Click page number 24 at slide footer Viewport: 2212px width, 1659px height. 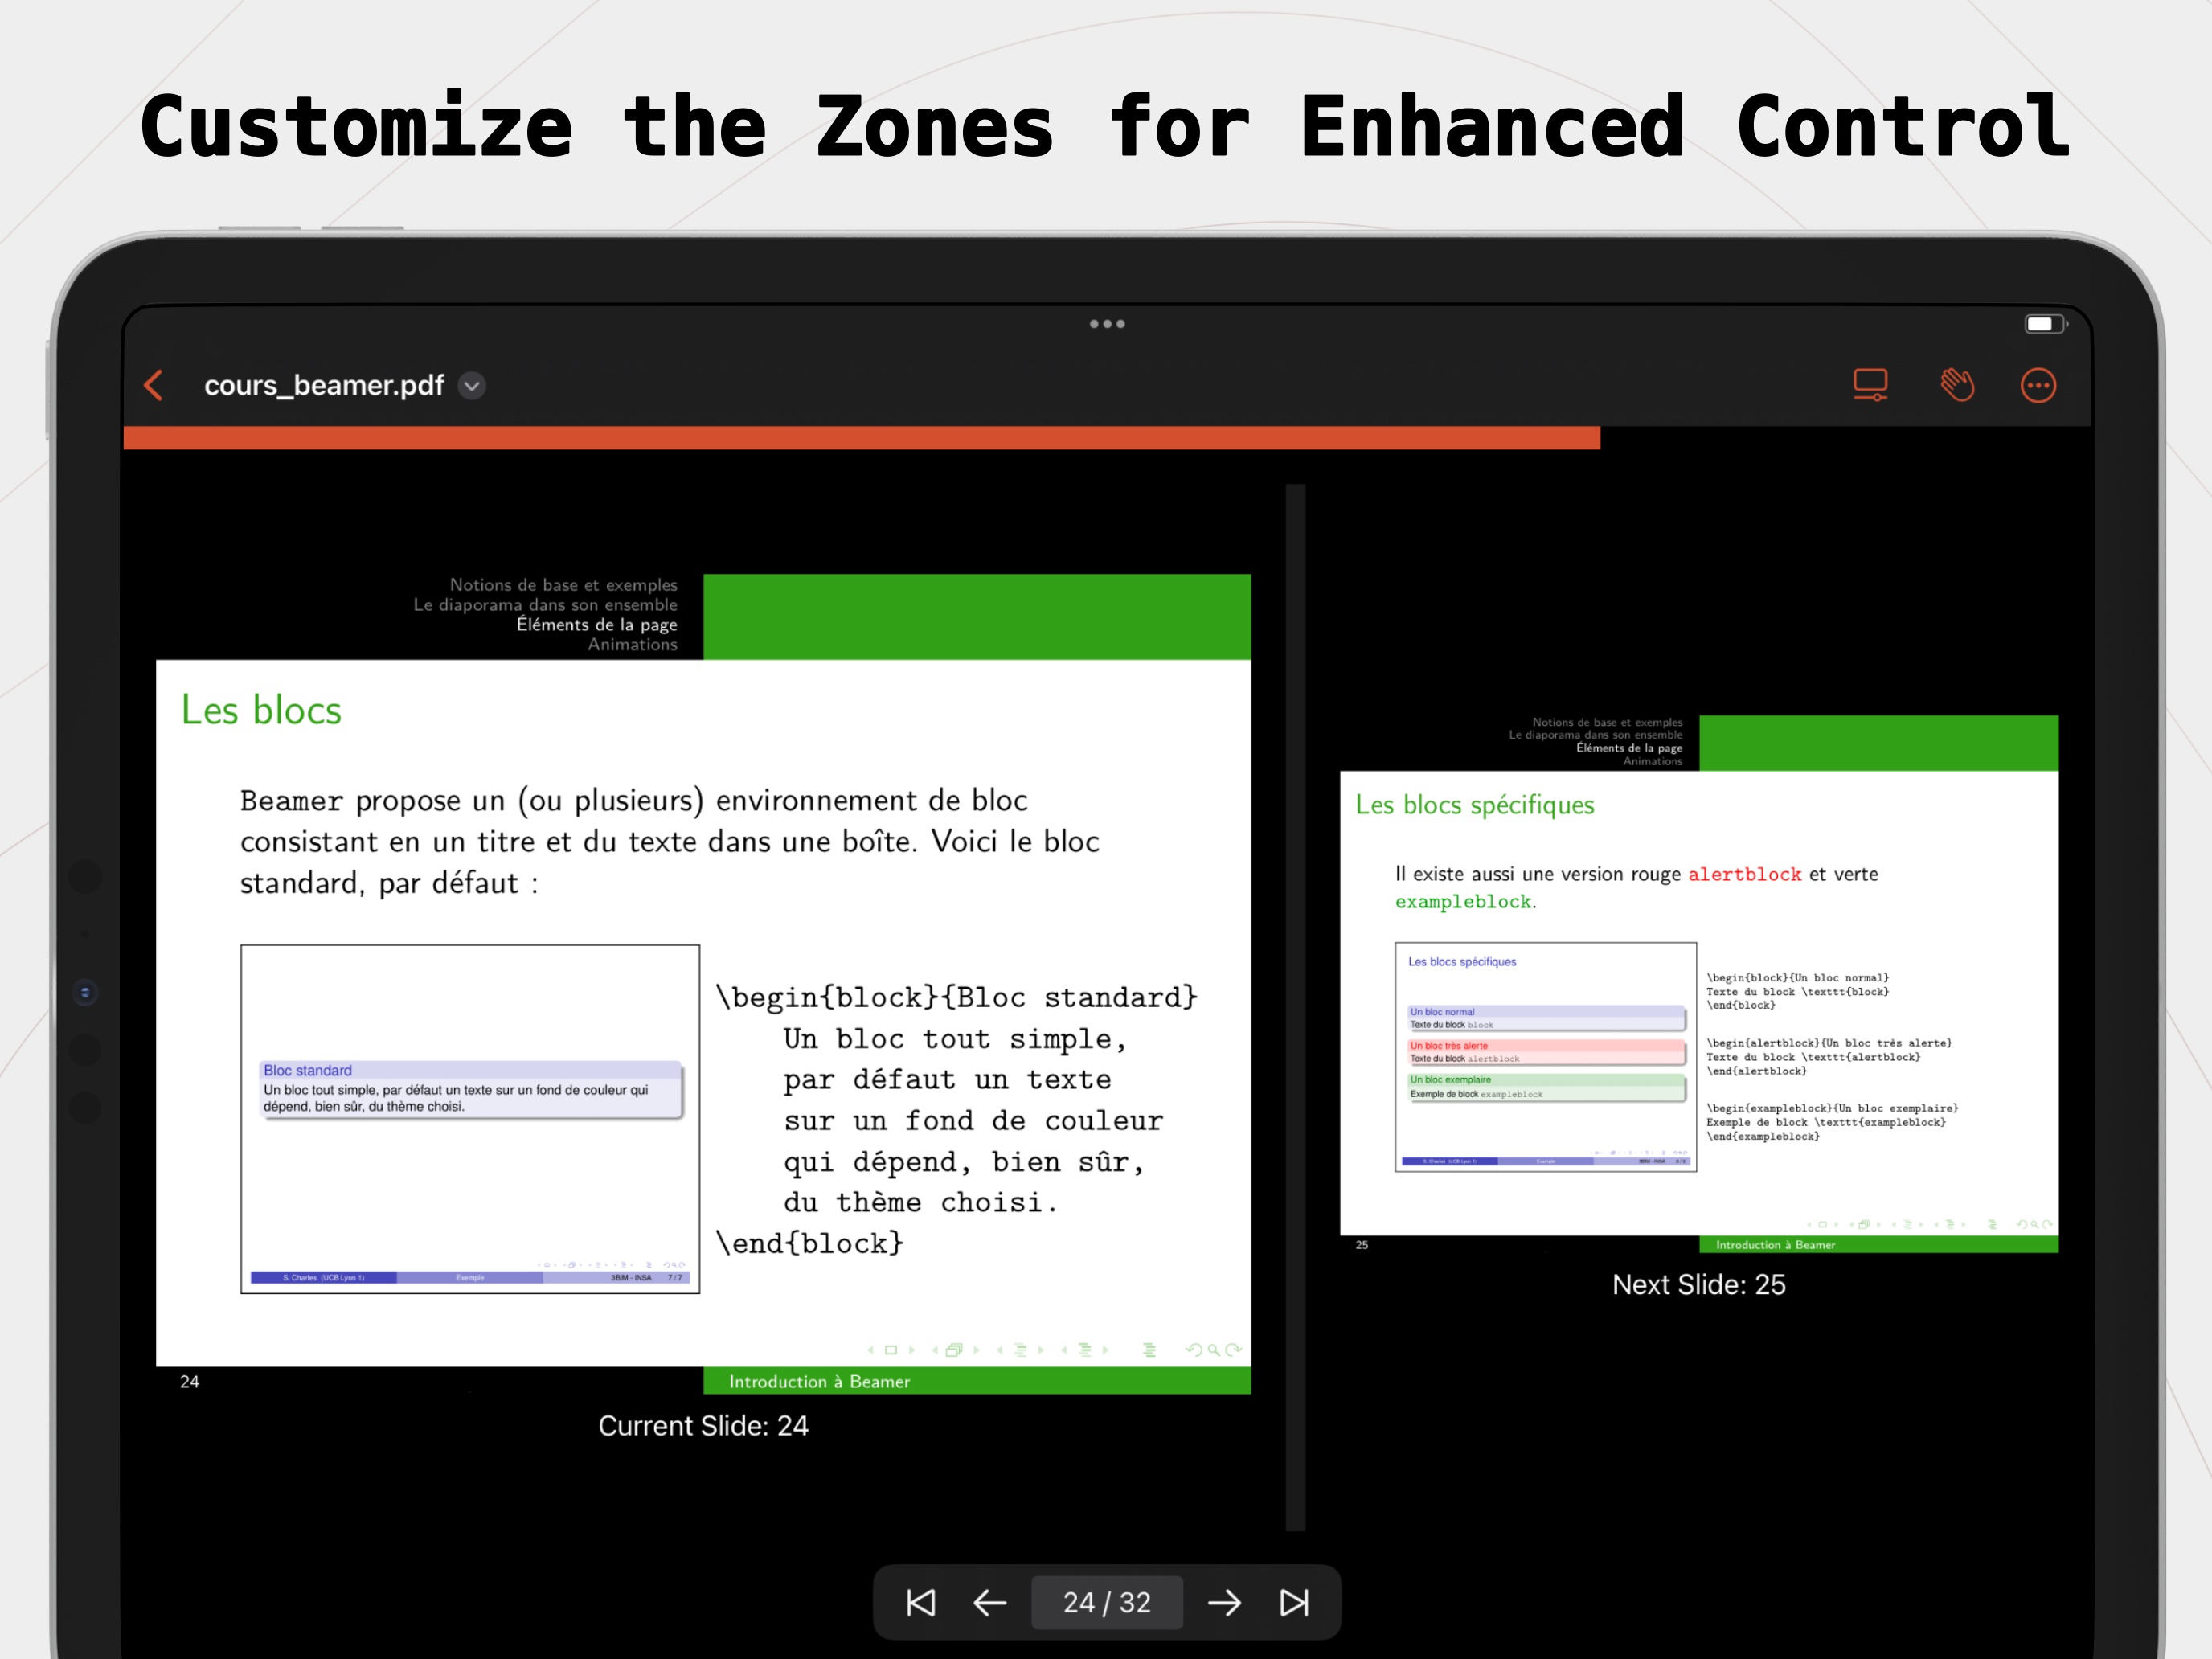click(x=189, y=1381)
